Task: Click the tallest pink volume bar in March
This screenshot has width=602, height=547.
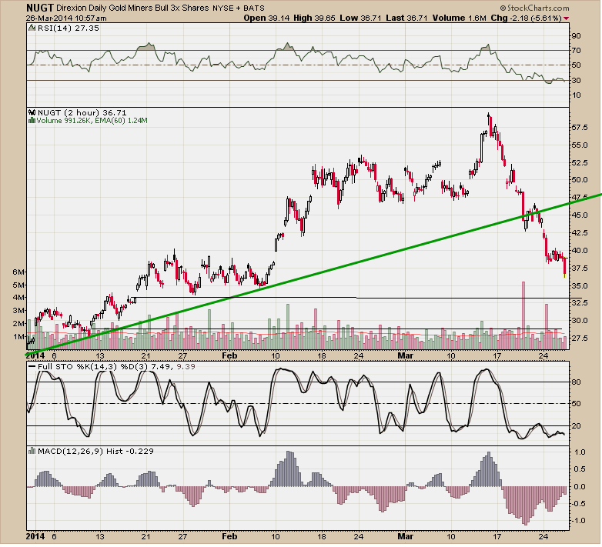Action: click(523, 315)
